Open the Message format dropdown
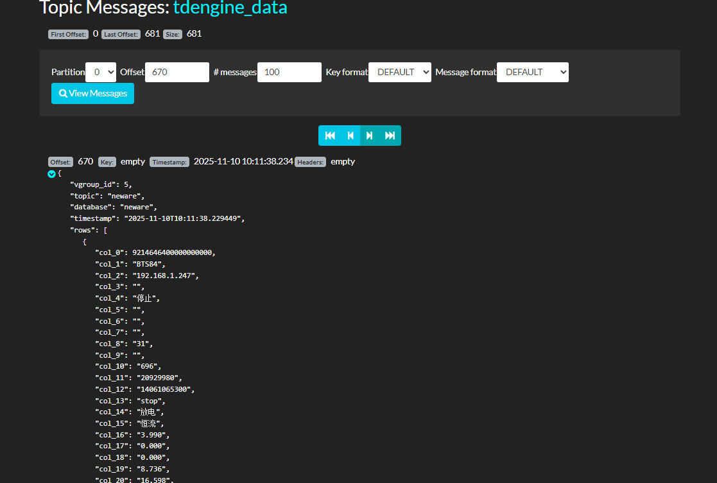This screenshot has height=483, width=717. (532, 72)
